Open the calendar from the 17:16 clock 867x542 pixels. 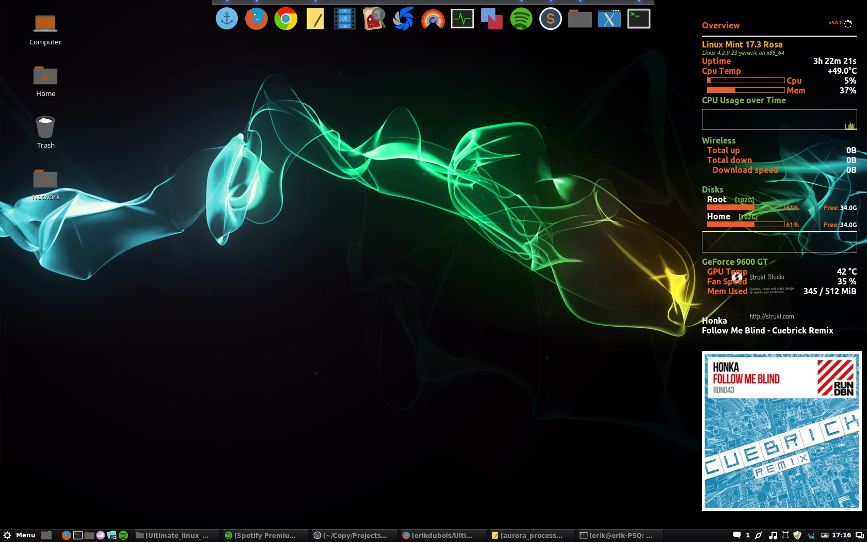(x=841, y=535)
